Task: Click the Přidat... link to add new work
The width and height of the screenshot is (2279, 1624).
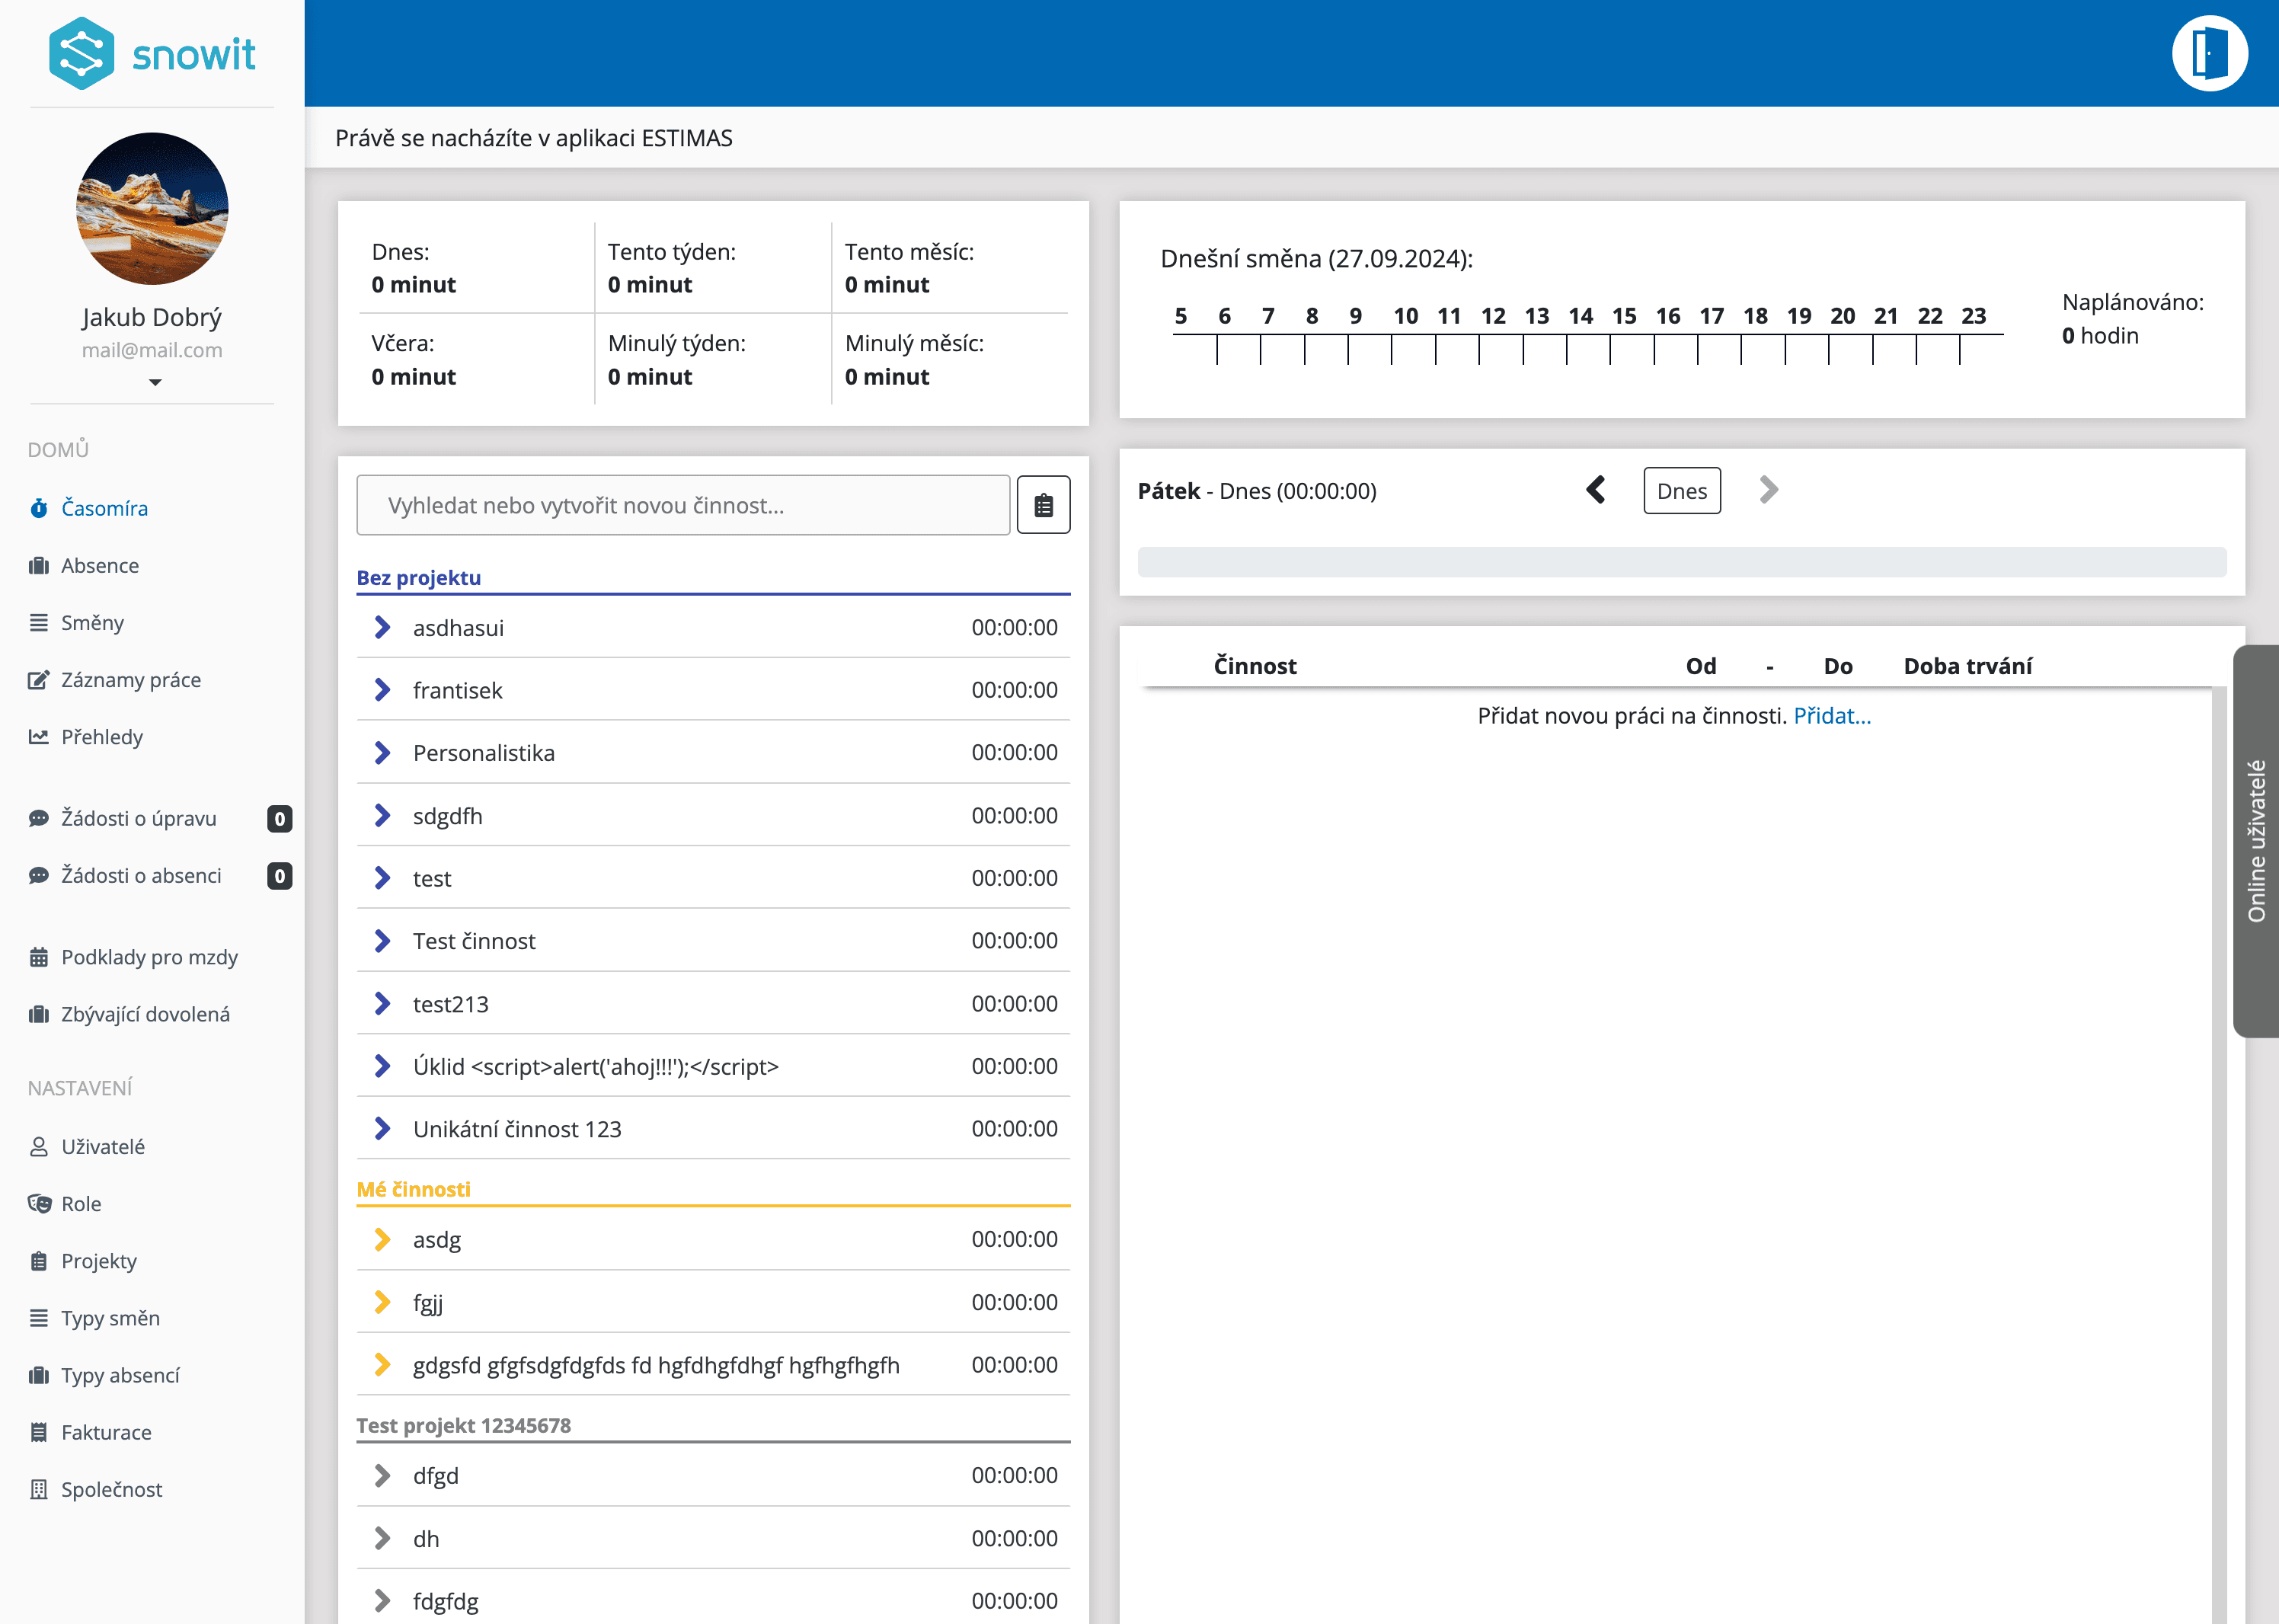Action: [1832, 716]
